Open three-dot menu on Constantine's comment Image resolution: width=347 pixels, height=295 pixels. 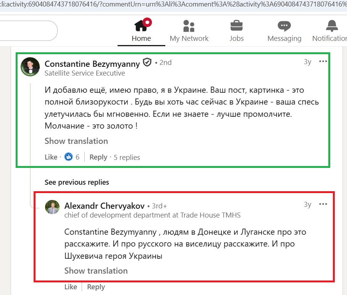(323, 61)
